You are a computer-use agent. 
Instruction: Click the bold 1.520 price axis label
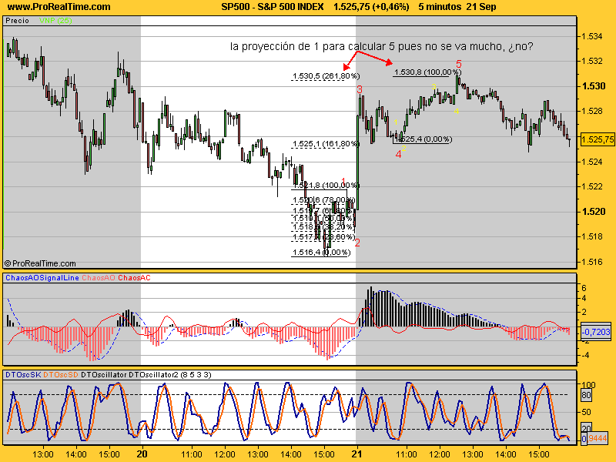593,212
